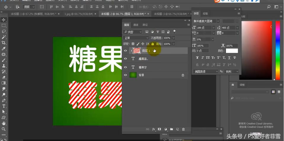284x141 pixels.
Task: Click the rainbow hue slider strip
Action: 278,50
